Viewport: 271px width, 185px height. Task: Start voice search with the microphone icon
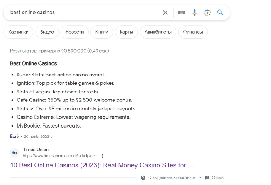[x=194, y=13]
